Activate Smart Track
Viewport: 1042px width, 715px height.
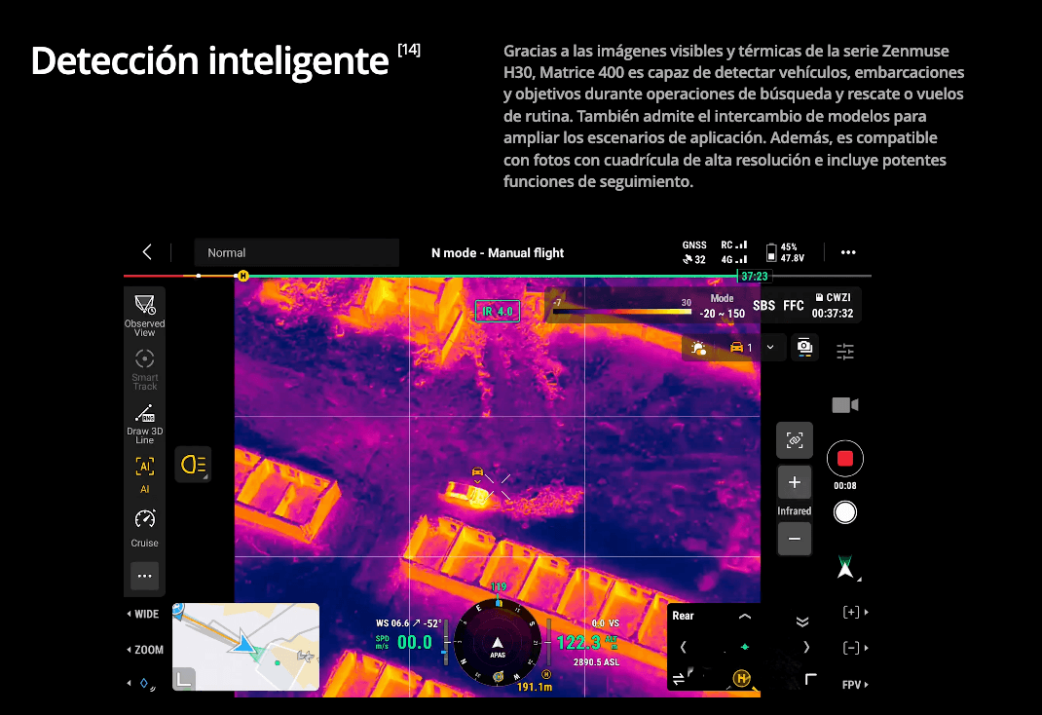point(144,369)
